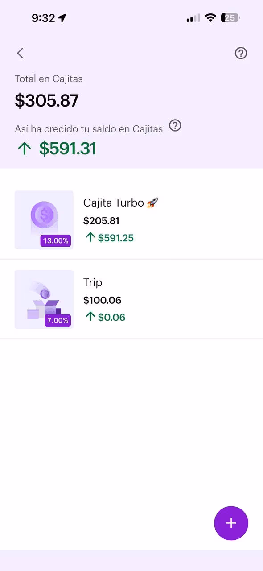Tap the 7.00% rate badge

[58, 320]
